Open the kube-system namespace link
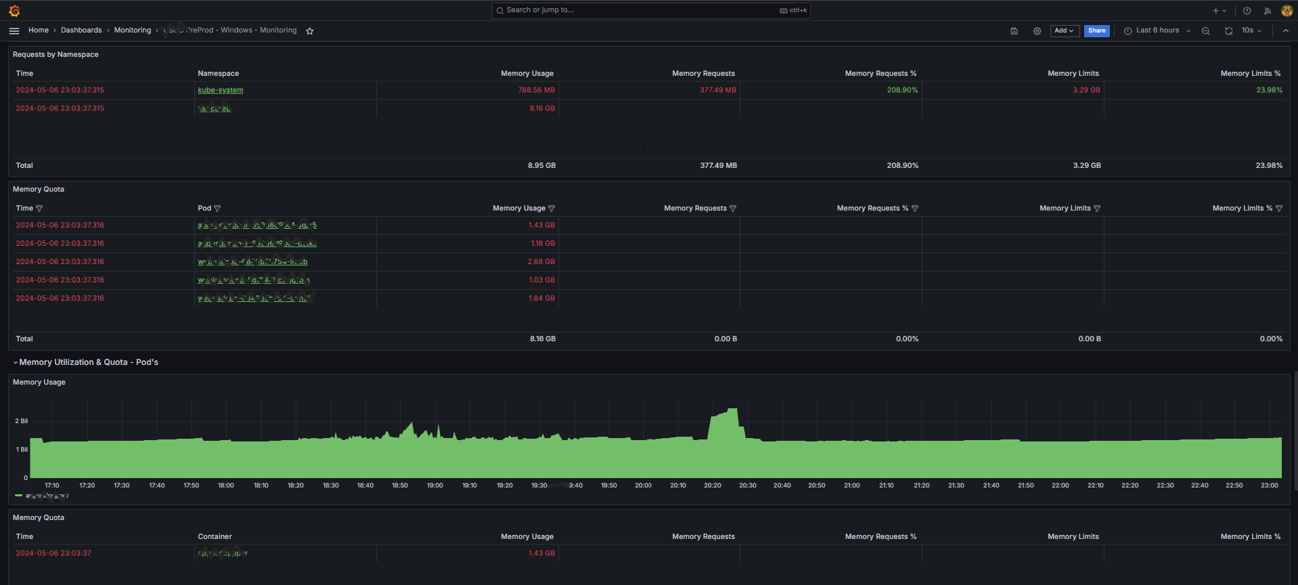This screenshot has width=1298, height=585. click(221, 90)
